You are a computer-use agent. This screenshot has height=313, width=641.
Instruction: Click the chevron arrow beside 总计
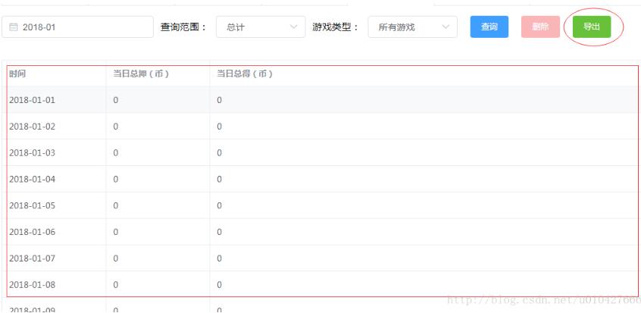point(294,27)
